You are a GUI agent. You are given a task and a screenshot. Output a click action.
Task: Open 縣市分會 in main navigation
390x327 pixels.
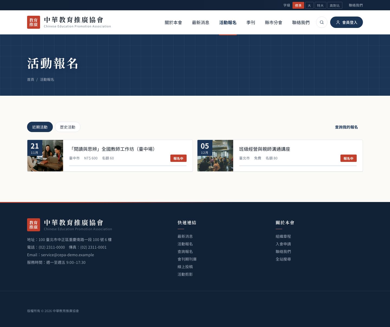click(x=274, y=23)
